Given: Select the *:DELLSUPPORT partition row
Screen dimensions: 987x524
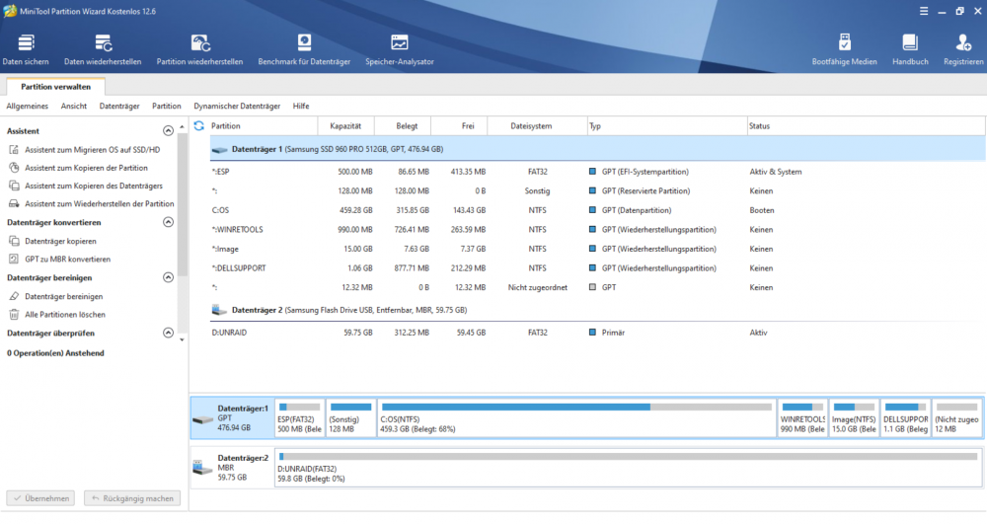Looking at the screenshot, I should (x=597, y=268).
